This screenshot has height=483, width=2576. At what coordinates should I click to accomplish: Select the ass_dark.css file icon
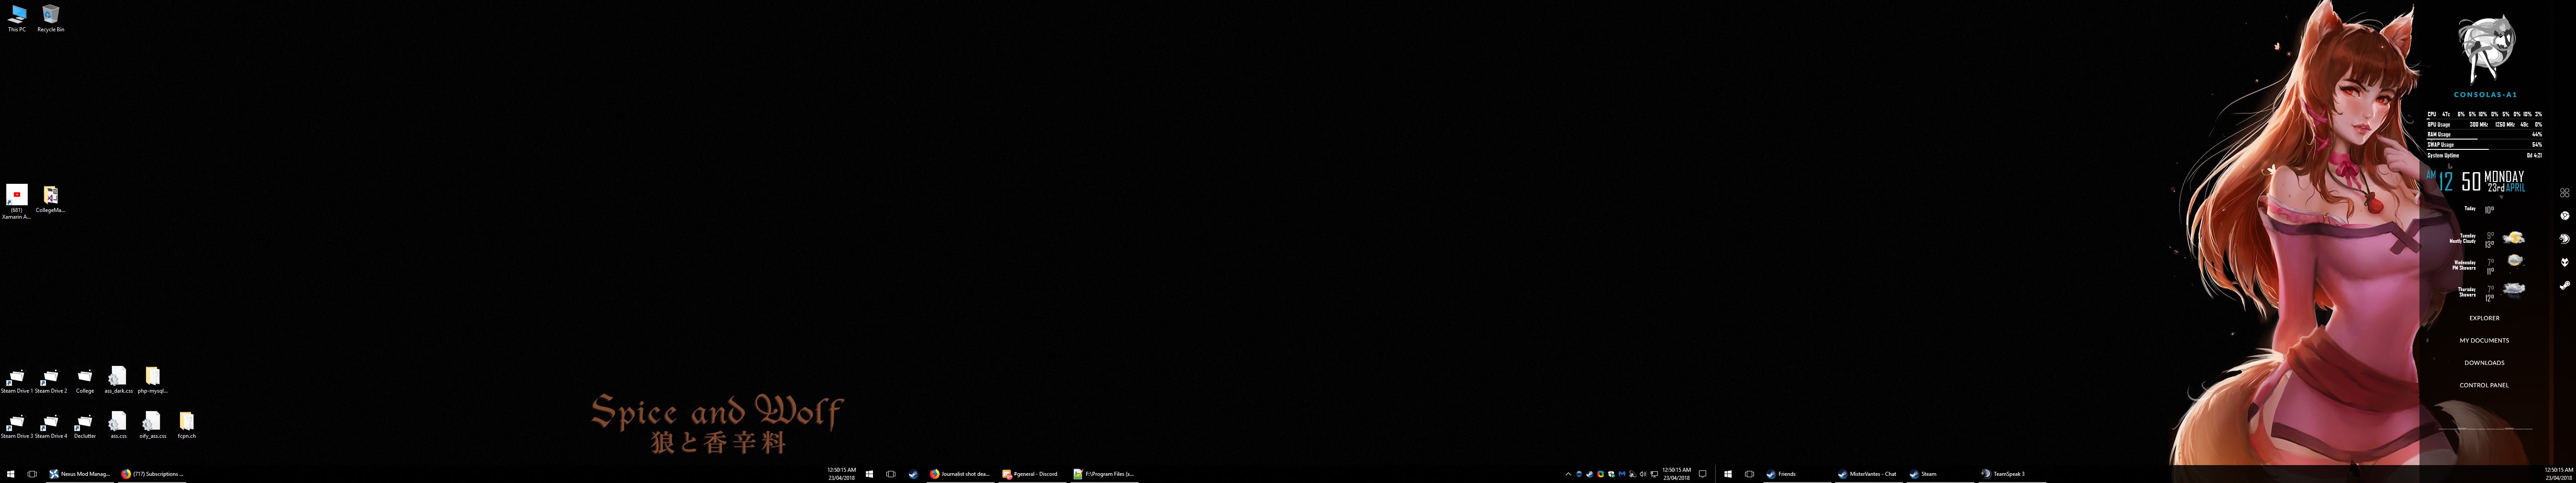[x=118, y=381]
